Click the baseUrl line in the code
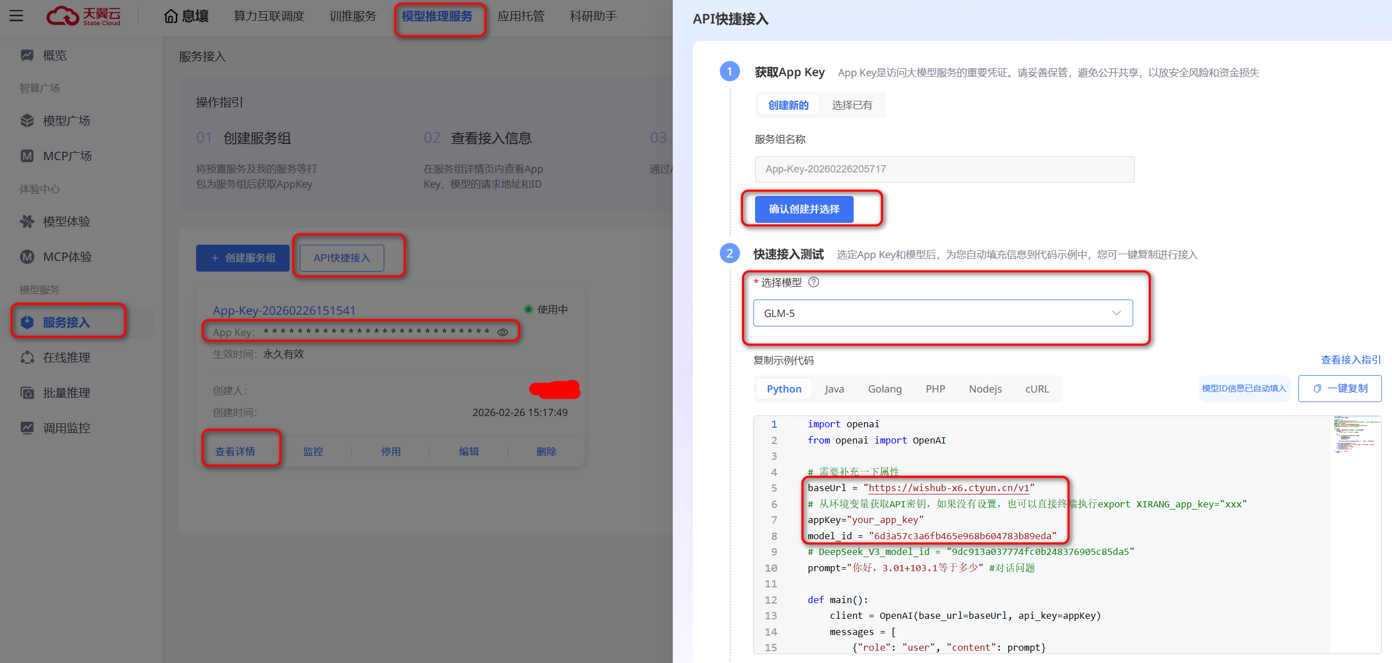Image resolution: width=1392 pixels, height=663 pixels. [x=920, y=488]
